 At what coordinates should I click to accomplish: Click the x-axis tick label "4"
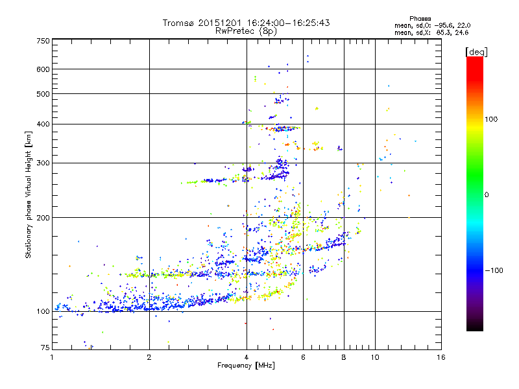click(247, 357)
